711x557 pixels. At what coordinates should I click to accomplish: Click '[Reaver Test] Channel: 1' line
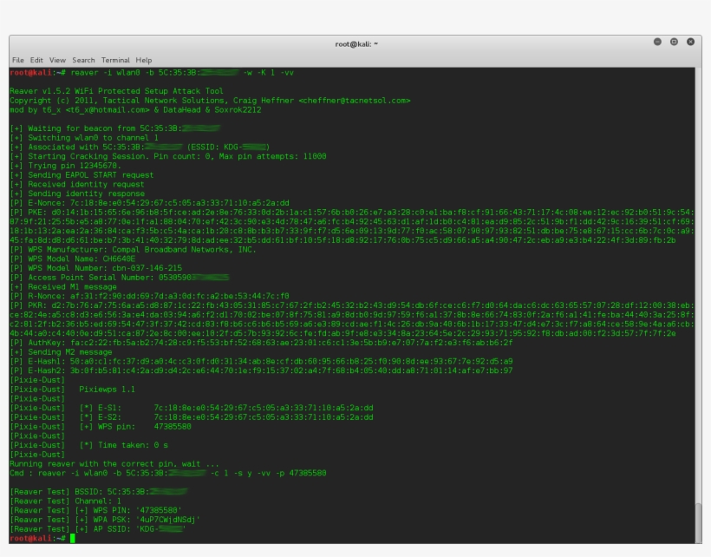pos(65,501)
